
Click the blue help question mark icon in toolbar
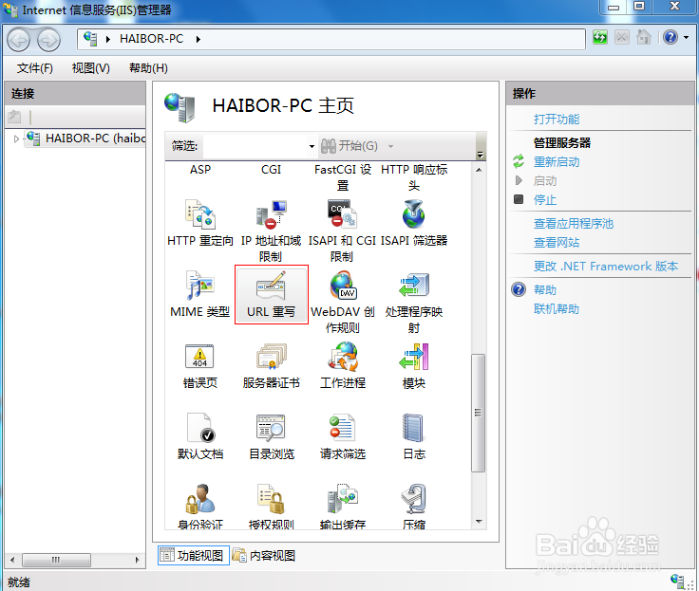pyautogui.click(x=670, y=37)
